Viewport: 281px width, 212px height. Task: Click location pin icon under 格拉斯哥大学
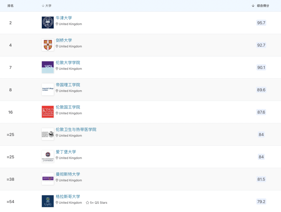click(x=57, y=202)
